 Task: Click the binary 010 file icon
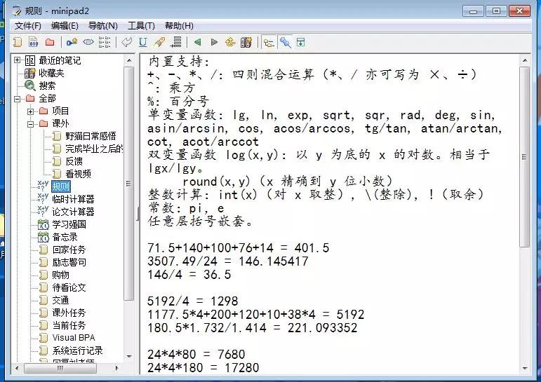click(x=34, y=43)
